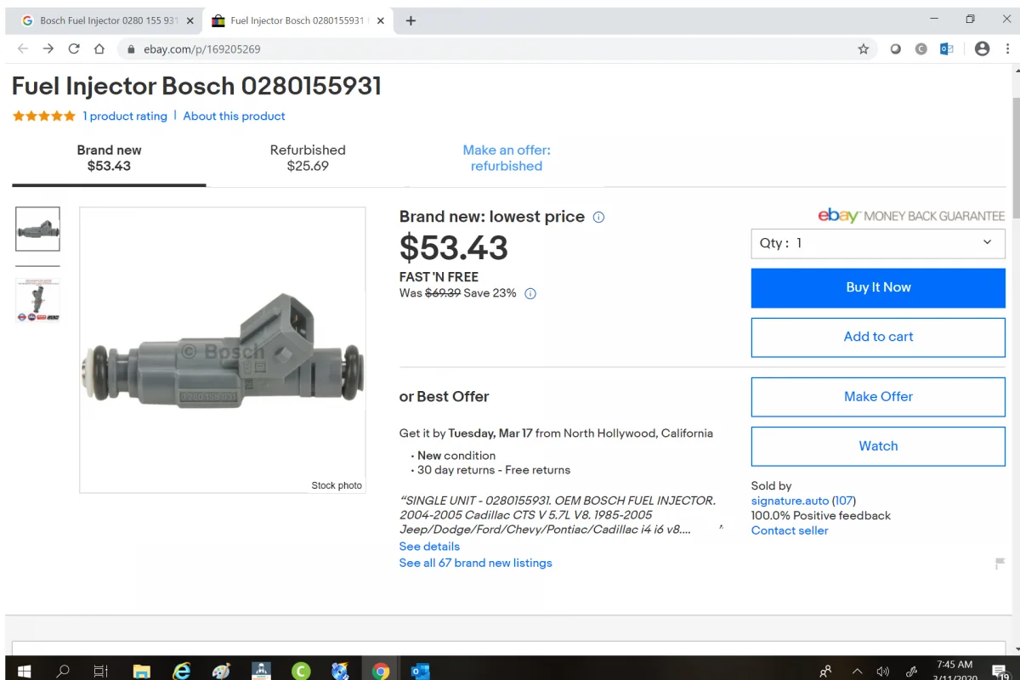This screenshot has height=680, width=1020.
Task: Switch to the Refurbished $25.69 tab
Action: (308, 157)
